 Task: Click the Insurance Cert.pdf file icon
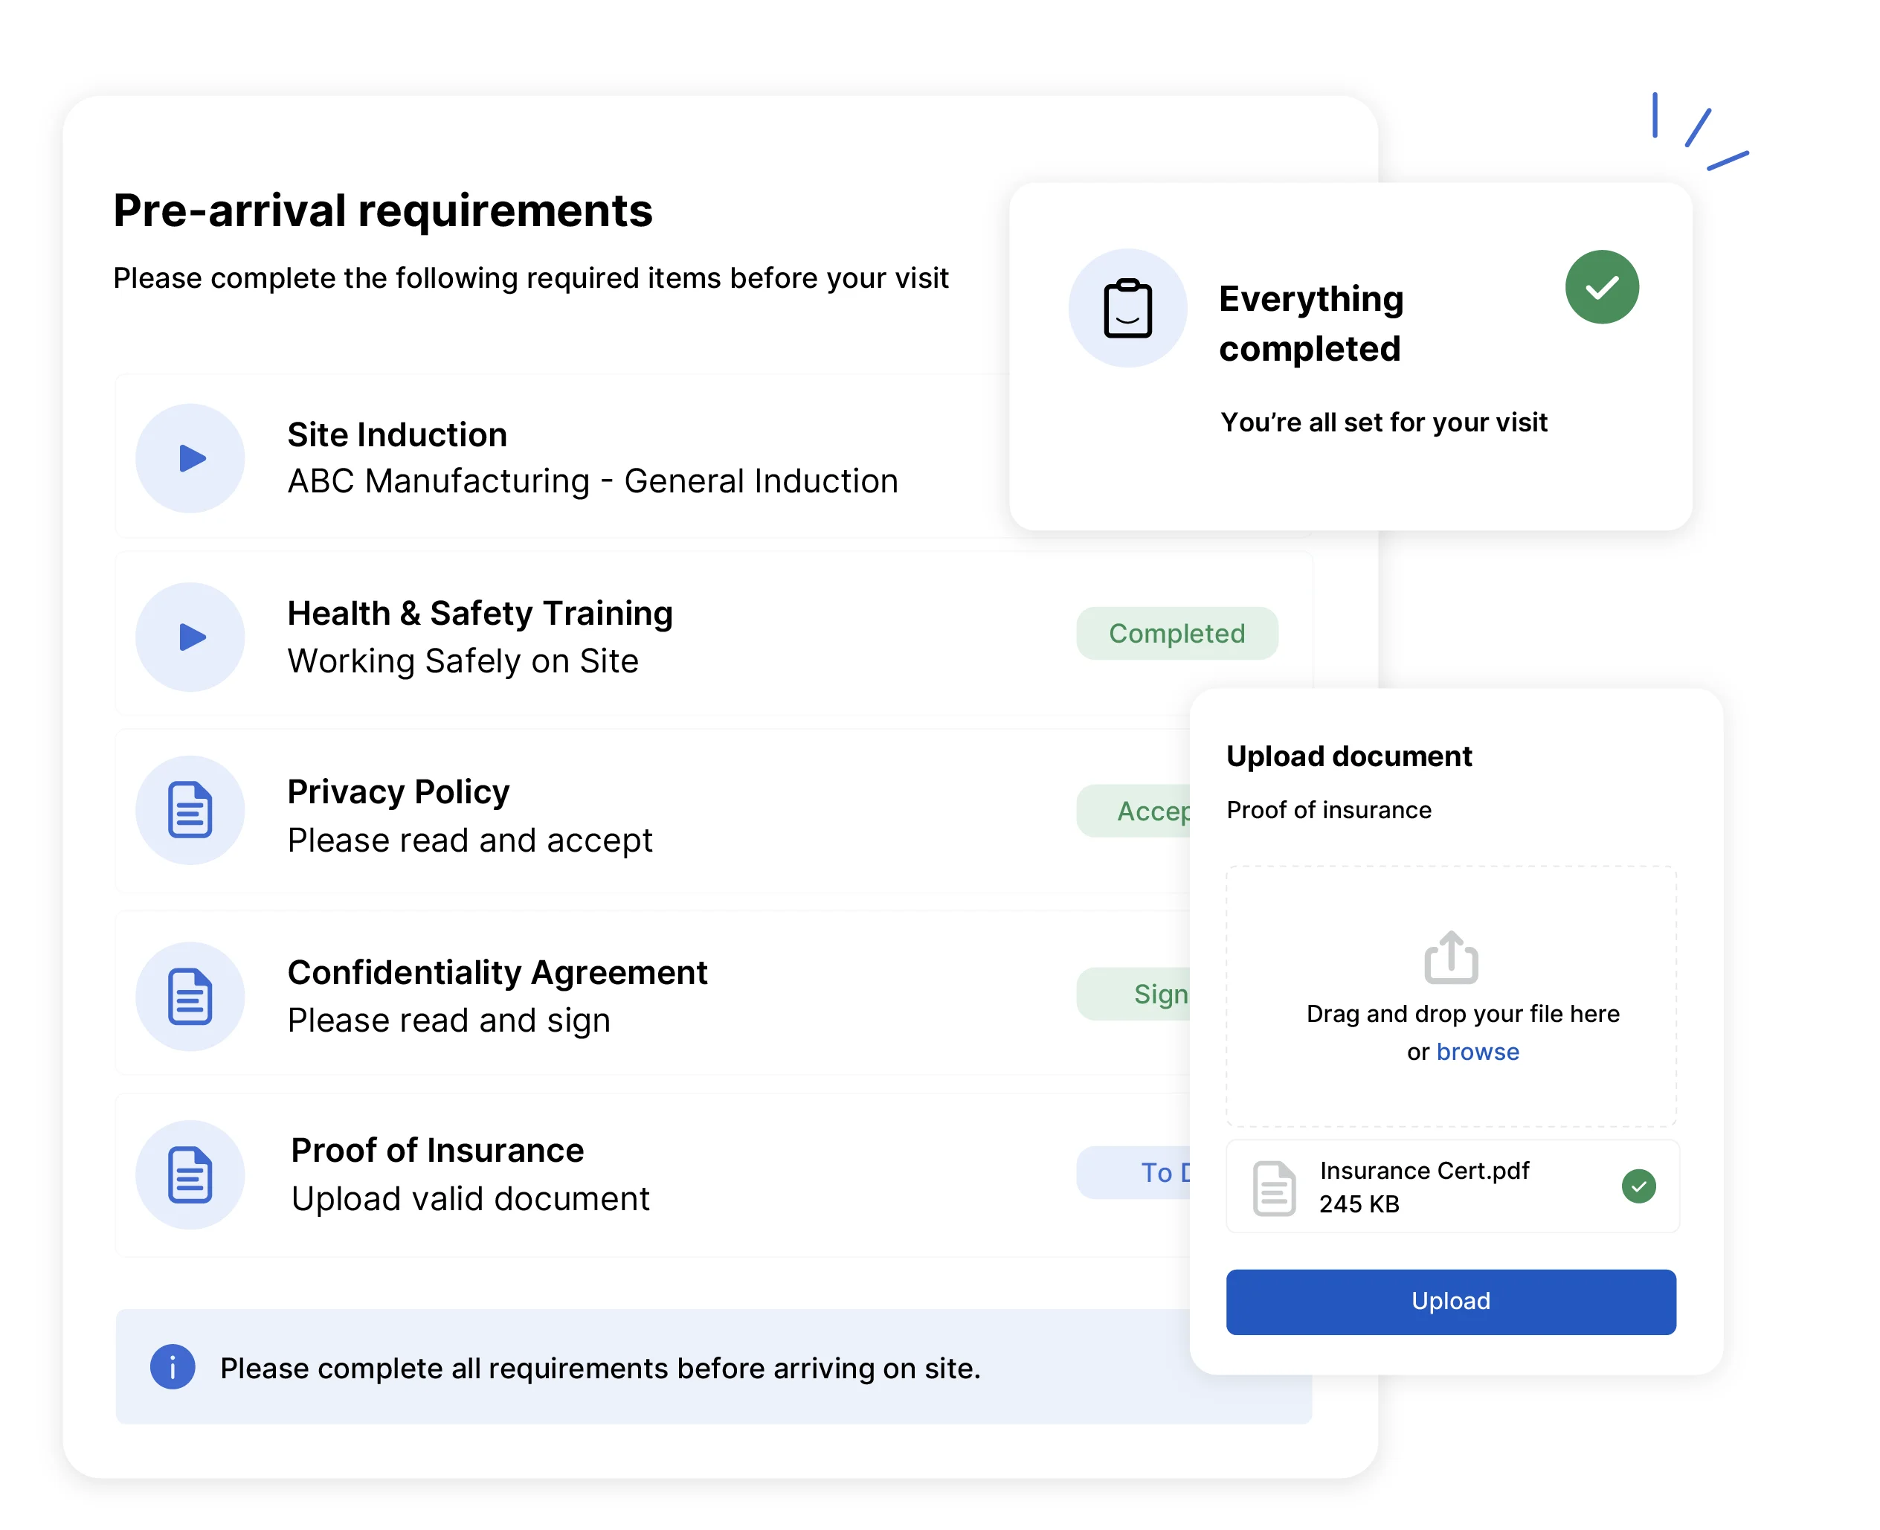(1274, 1188)
